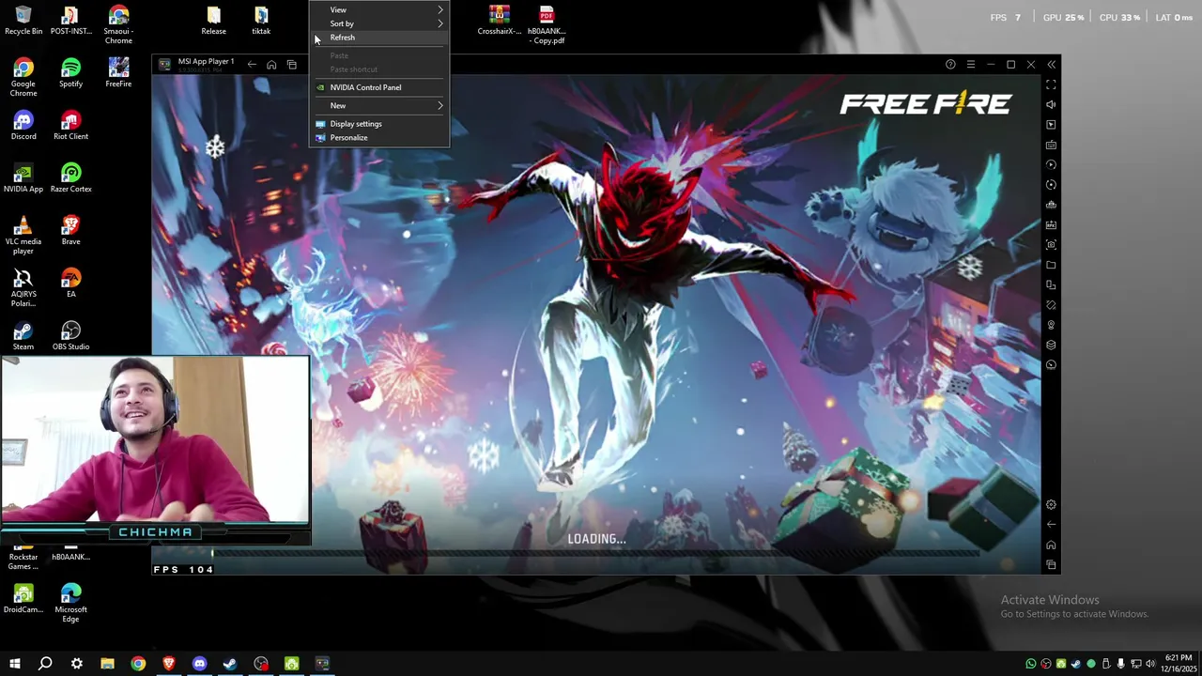Viewport: 1202px width, 676px height.
Task: Open Display settings from context menu
Action: pyautogui.click(x=379, y=124)
